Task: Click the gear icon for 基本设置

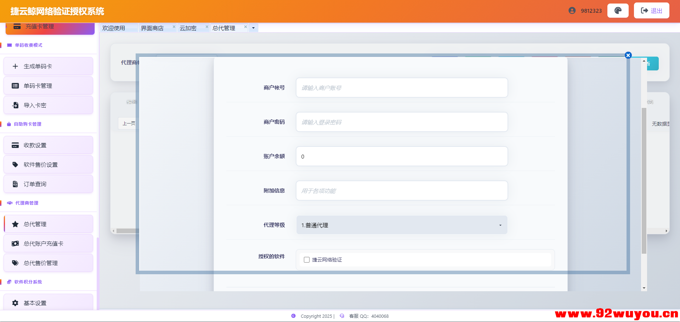Action: [x=15, y=303]
